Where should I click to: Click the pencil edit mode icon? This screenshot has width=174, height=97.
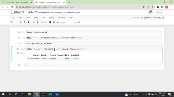point(142,18)
